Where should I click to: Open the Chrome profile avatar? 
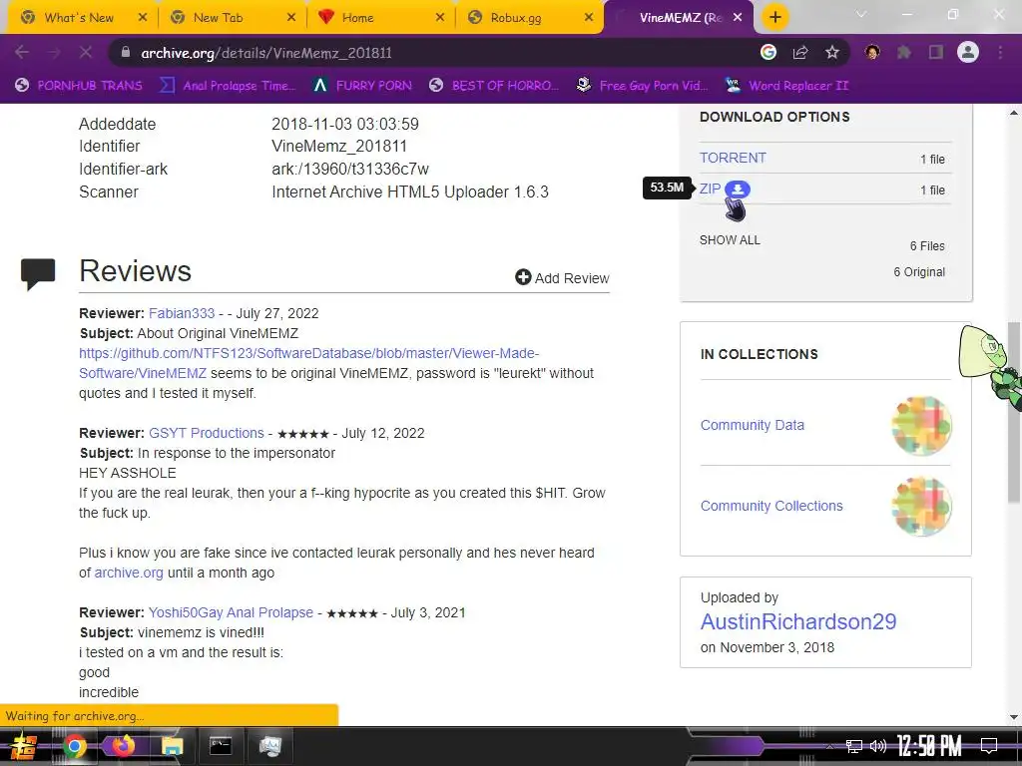tap(968, 52)
